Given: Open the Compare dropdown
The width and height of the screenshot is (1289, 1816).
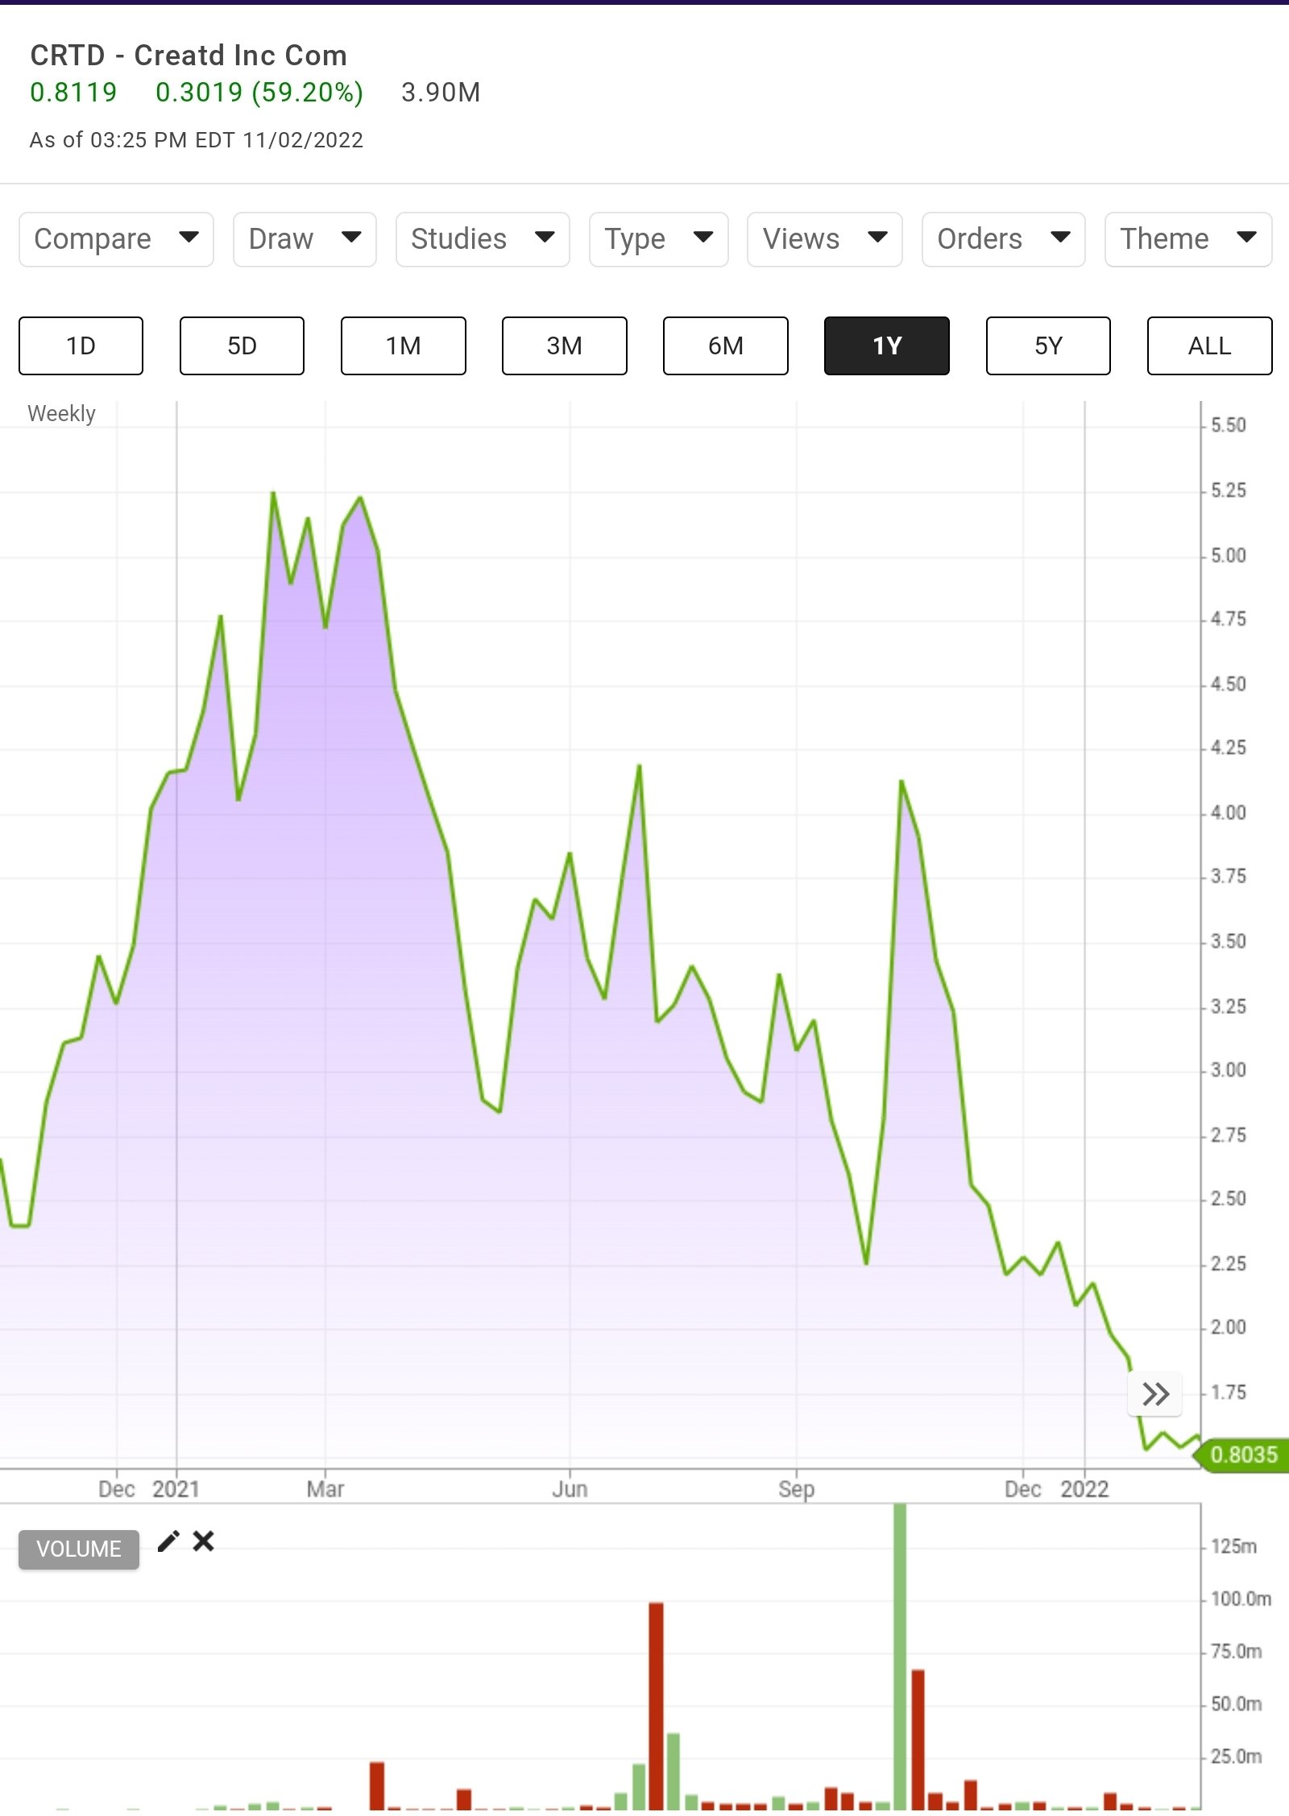Looking at the screenshot, I should pyautogui.click(x=115, y=239).
